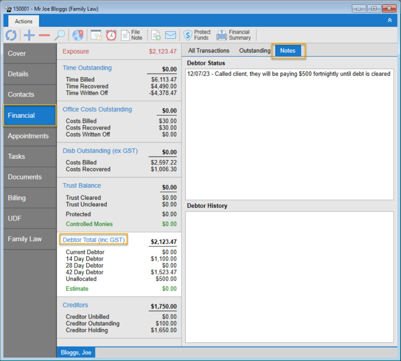401x361 pixels.
Task: Click the Debtor Total $2,123.47 amount
Action: coord(164,242)
